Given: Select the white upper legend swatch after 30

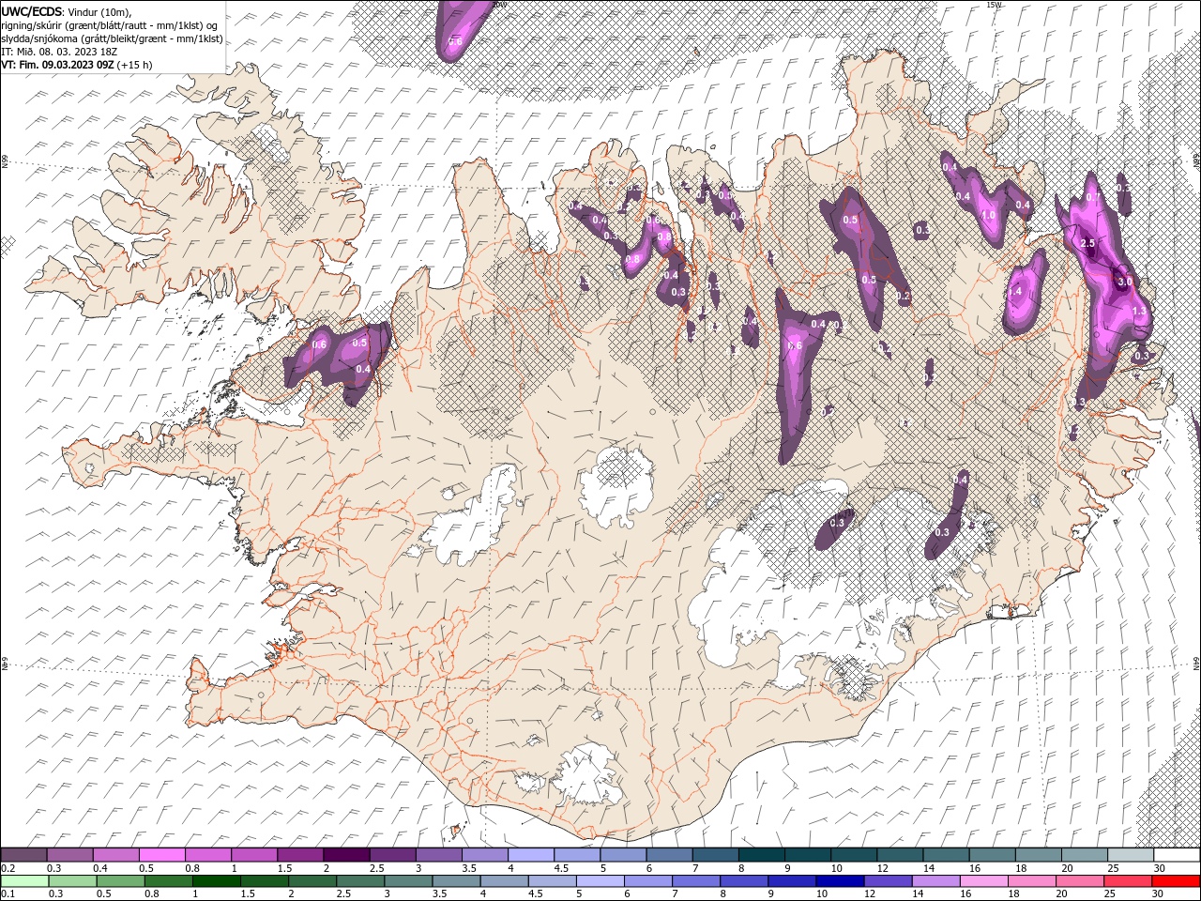Looking at the screenshot, I should point(1177,855).
